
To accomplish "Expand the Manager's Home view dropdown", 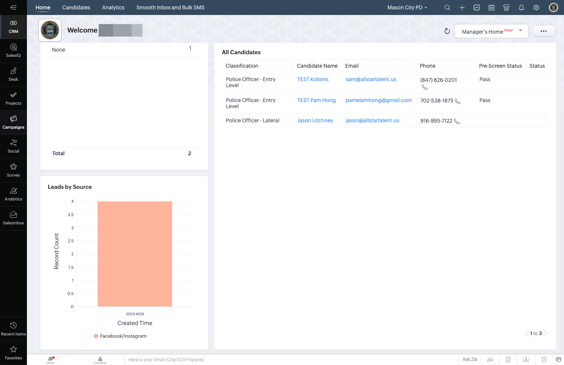I will click(491, 31).
